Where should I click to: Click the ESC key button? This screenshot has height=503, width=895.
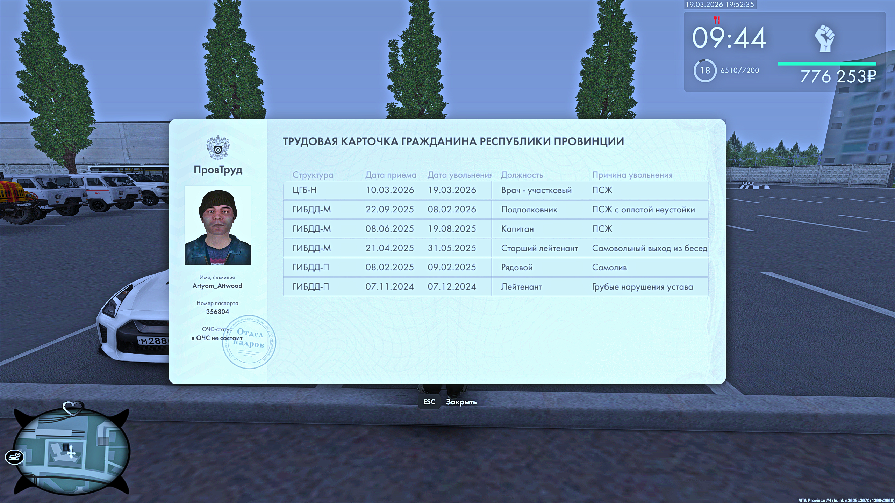429,402
